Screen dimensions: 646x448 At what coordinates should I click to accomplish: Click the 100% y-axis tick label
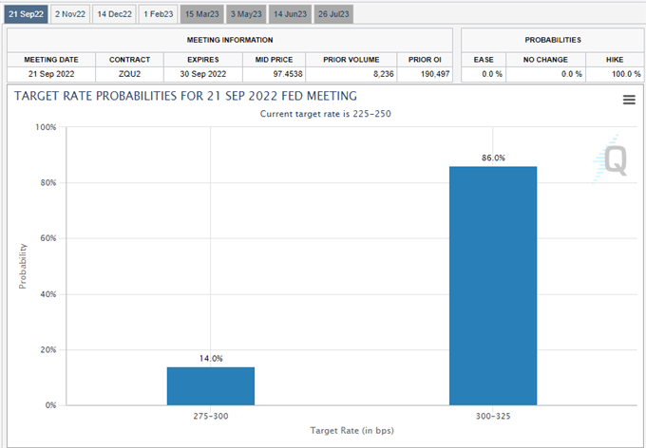[x=46, y=127]
